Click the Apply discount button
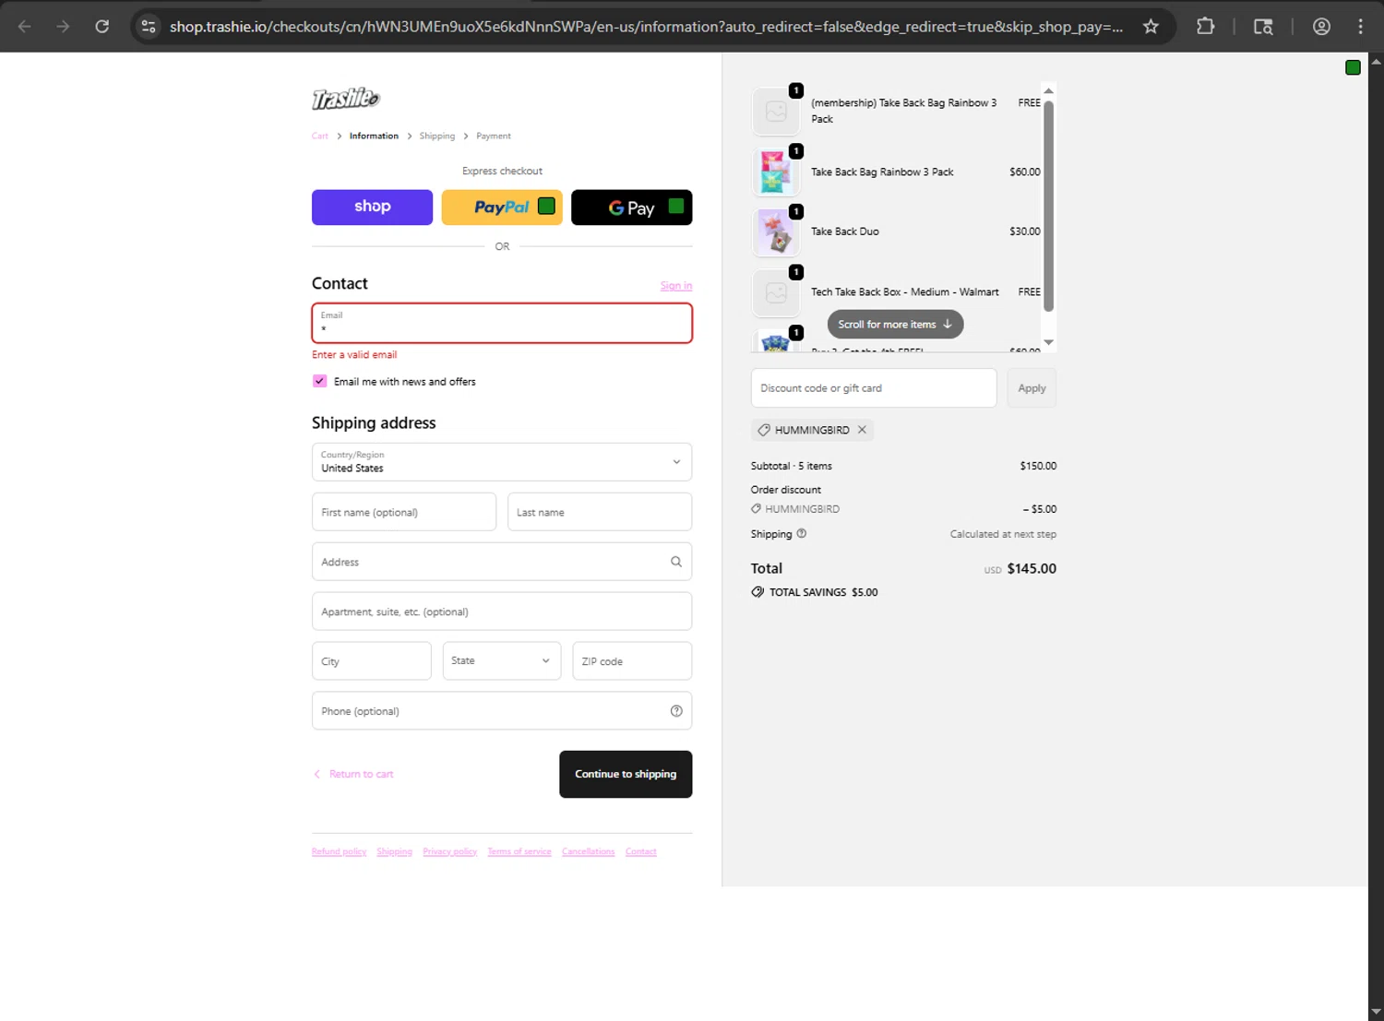 click(1032, 388)
